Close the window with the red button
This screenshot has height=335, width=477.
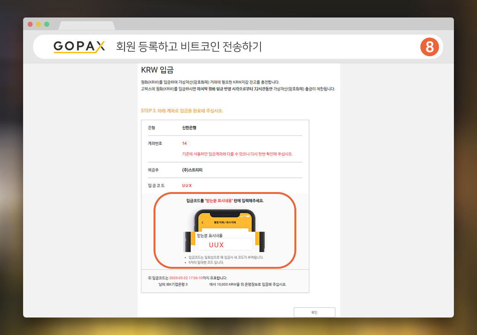point(30,24)
